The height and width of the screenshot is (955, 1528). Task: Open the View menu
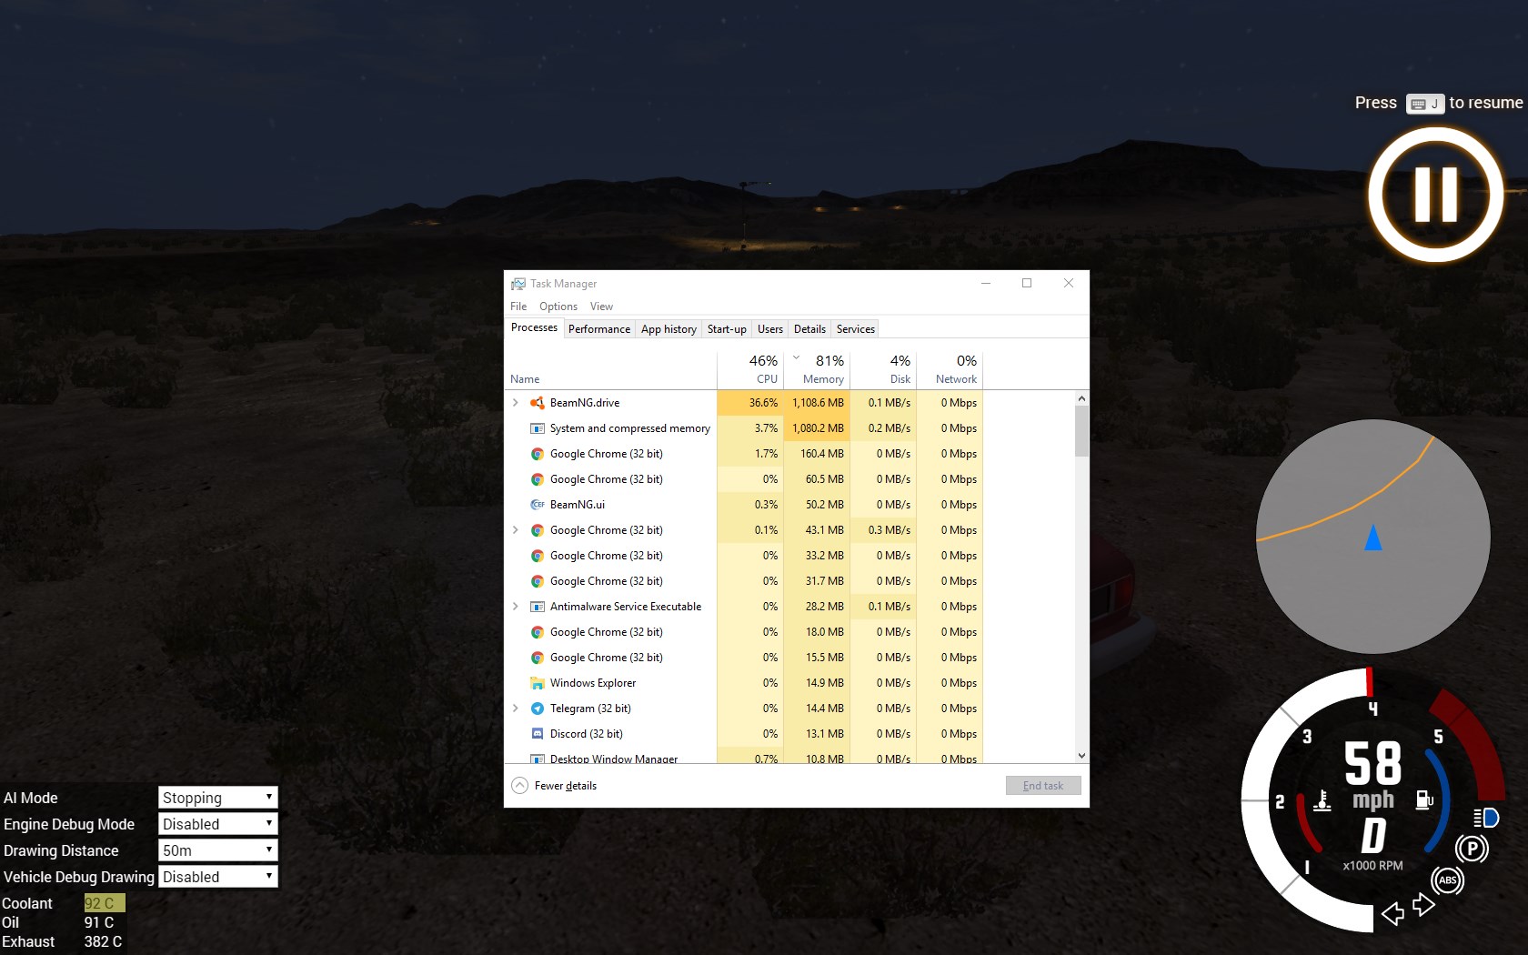pos(601,307)
